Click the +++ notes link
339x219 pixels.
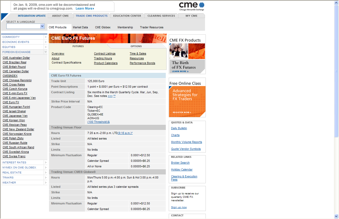coord(110,96)
